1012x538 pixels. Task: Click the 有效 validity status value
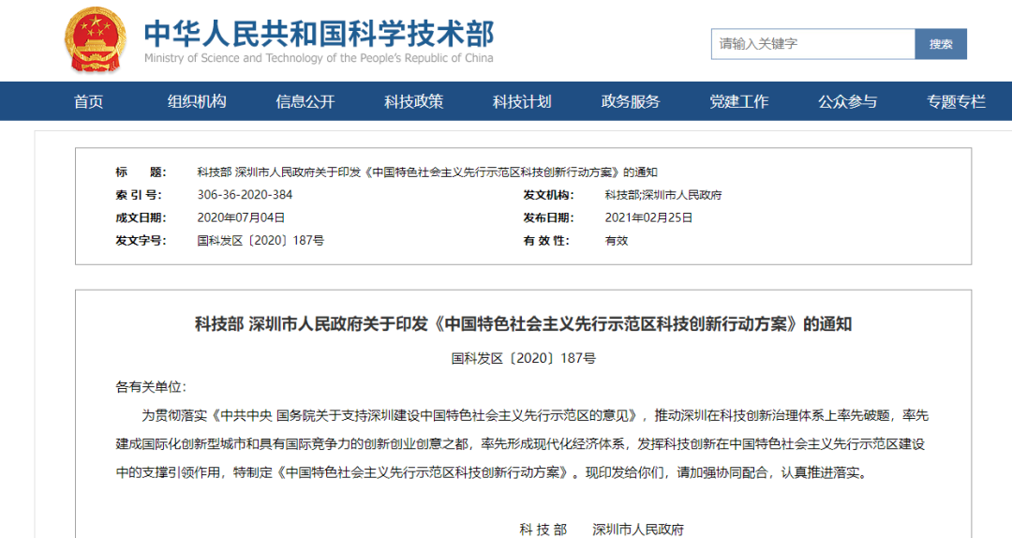(x=617, y=241)
